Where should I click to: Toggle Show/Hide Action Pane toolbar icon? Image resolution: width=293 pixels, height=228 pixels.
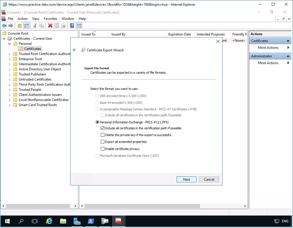coord(79,26)
